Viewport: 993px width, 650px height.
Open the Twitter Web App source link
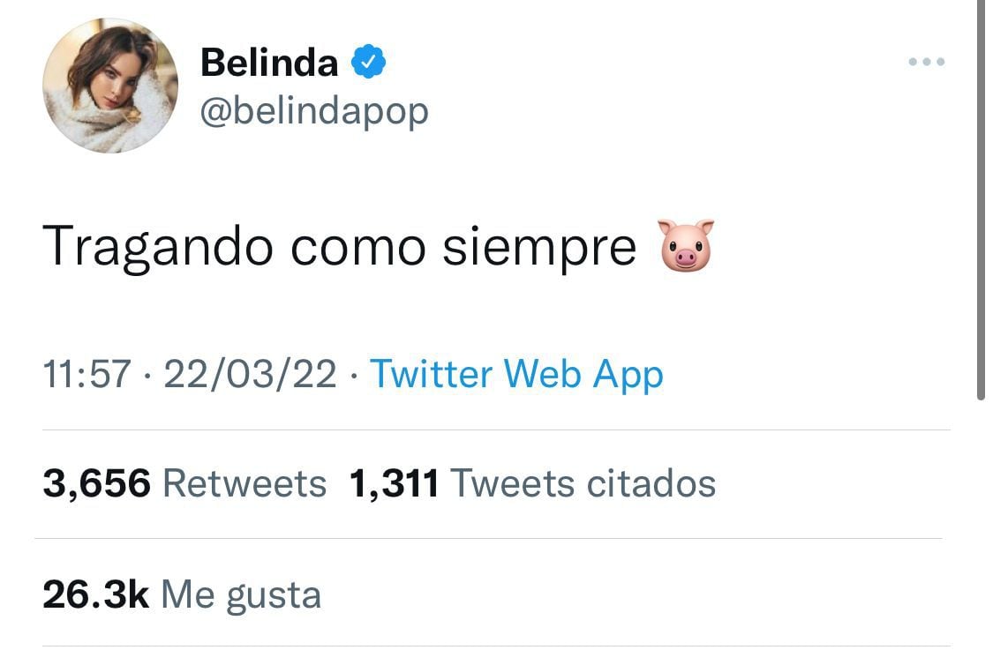[x=516, y=374]
